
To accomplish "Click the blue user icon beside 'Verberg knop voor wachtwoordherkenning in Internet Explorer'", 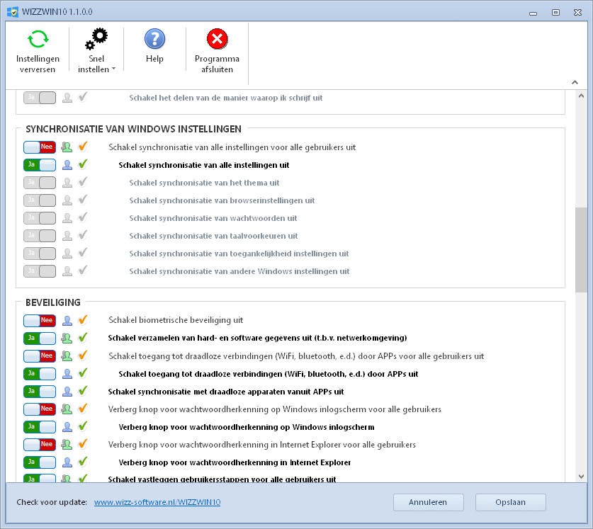I will coord(67,462).
